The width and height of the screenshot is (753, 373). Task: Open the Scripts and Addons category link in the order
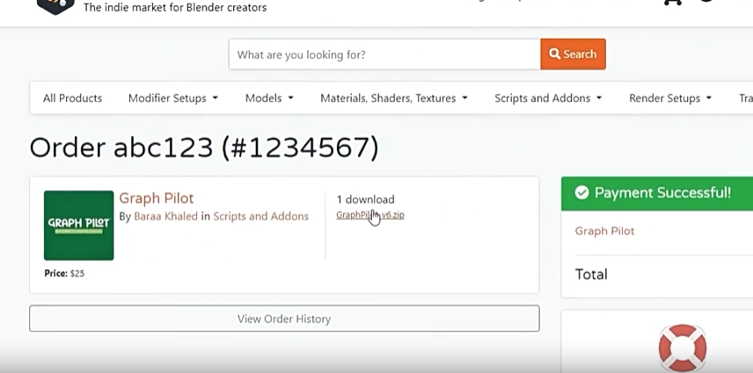click(260, 216)
